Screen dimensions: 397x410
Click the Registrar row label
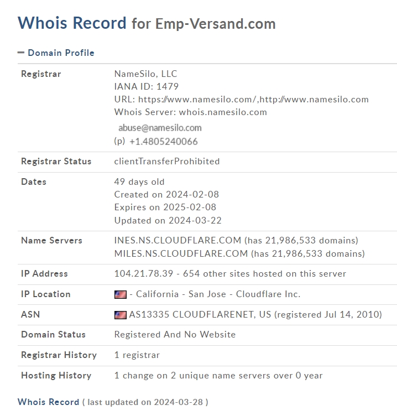point(41,74)
